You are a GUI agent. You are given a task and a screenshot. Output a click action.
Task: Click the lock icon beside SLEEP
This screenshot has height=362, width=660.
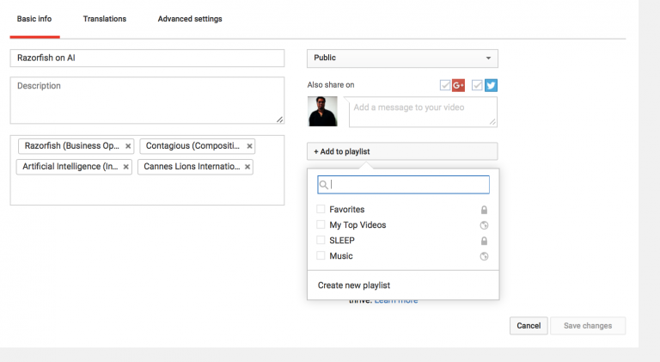click(484, 241)
